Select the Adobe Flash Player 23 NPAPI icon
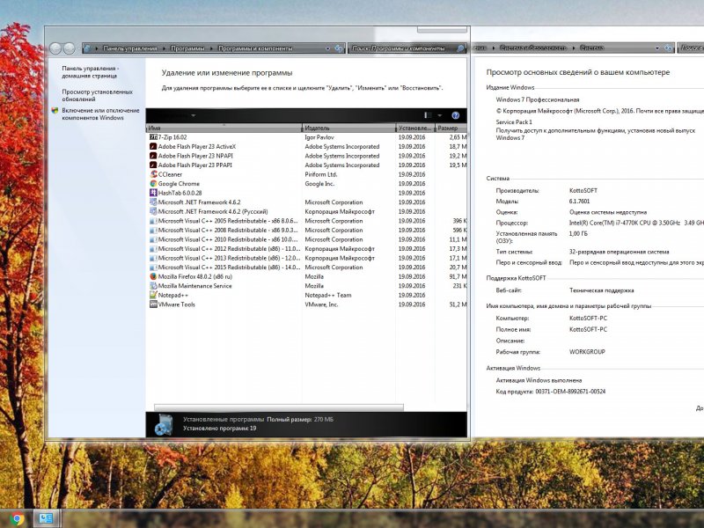The image size is (704, 528). pyautogui.click(x=153, y=156)
